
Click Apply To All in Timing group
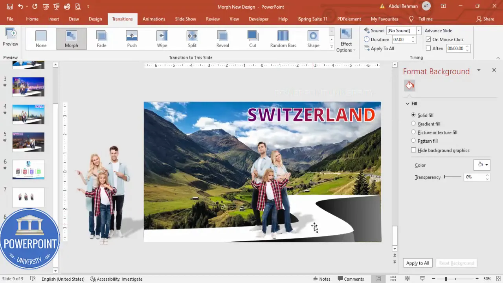tap(379, 48)
